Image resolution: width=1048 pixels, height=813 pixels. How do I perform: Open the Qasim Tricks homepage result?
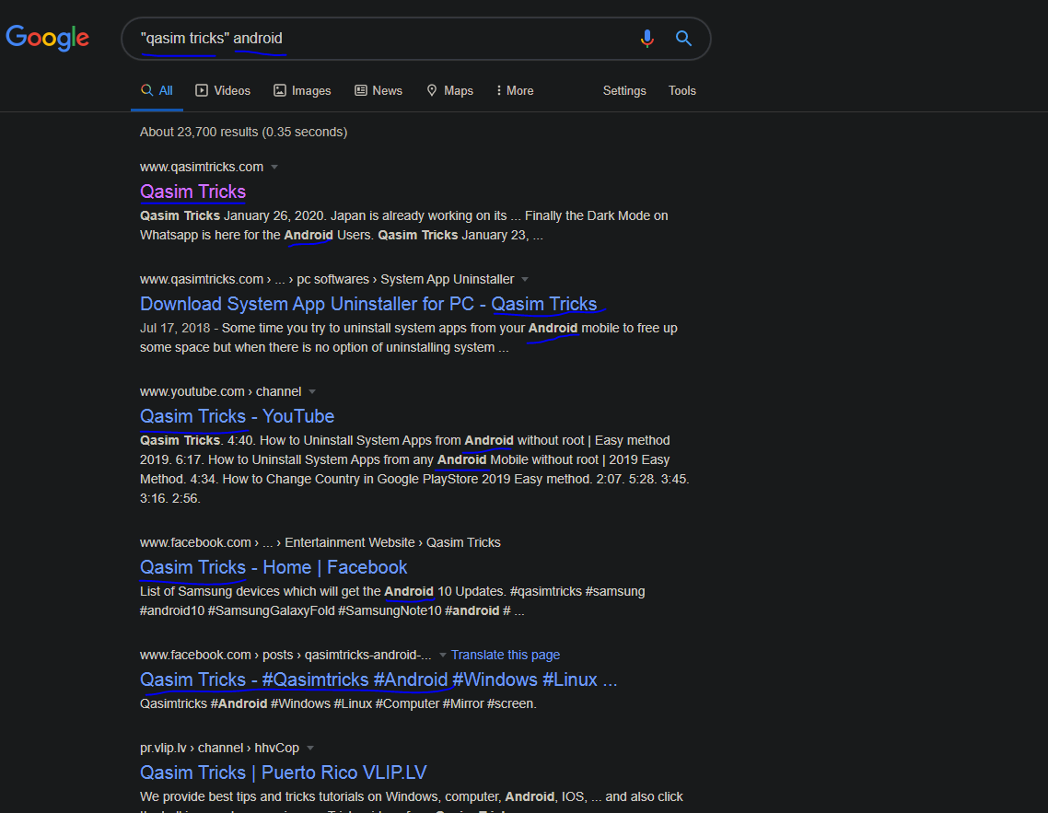tap(192, 192)
